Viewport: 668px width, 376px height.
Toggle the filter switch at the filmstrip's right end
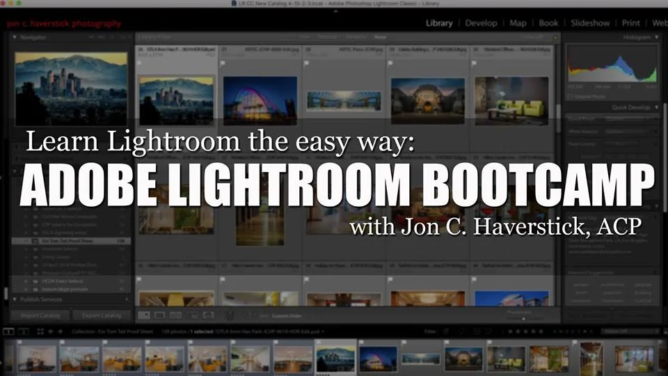pos(665,331)
